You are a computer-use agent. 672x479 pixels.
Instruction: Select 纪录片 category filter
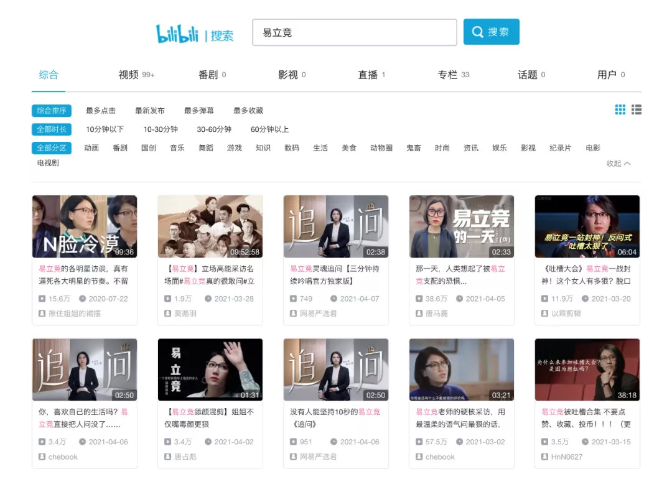(560, 148)
